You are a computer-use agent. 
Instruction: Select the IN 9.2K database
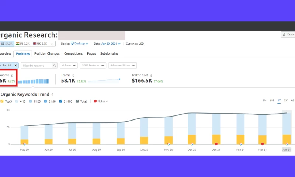(22, 44)
